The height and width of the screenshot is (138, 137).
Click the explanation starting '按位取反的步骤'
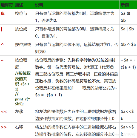[76, 77]
